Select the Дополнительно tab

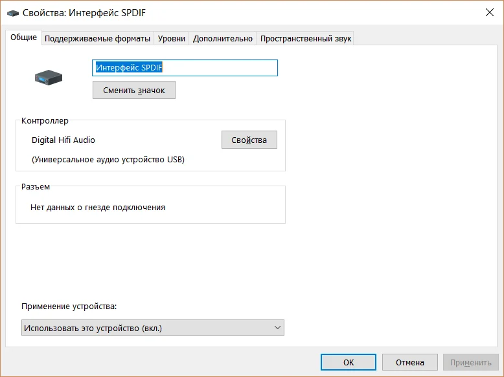pos(222,39)
